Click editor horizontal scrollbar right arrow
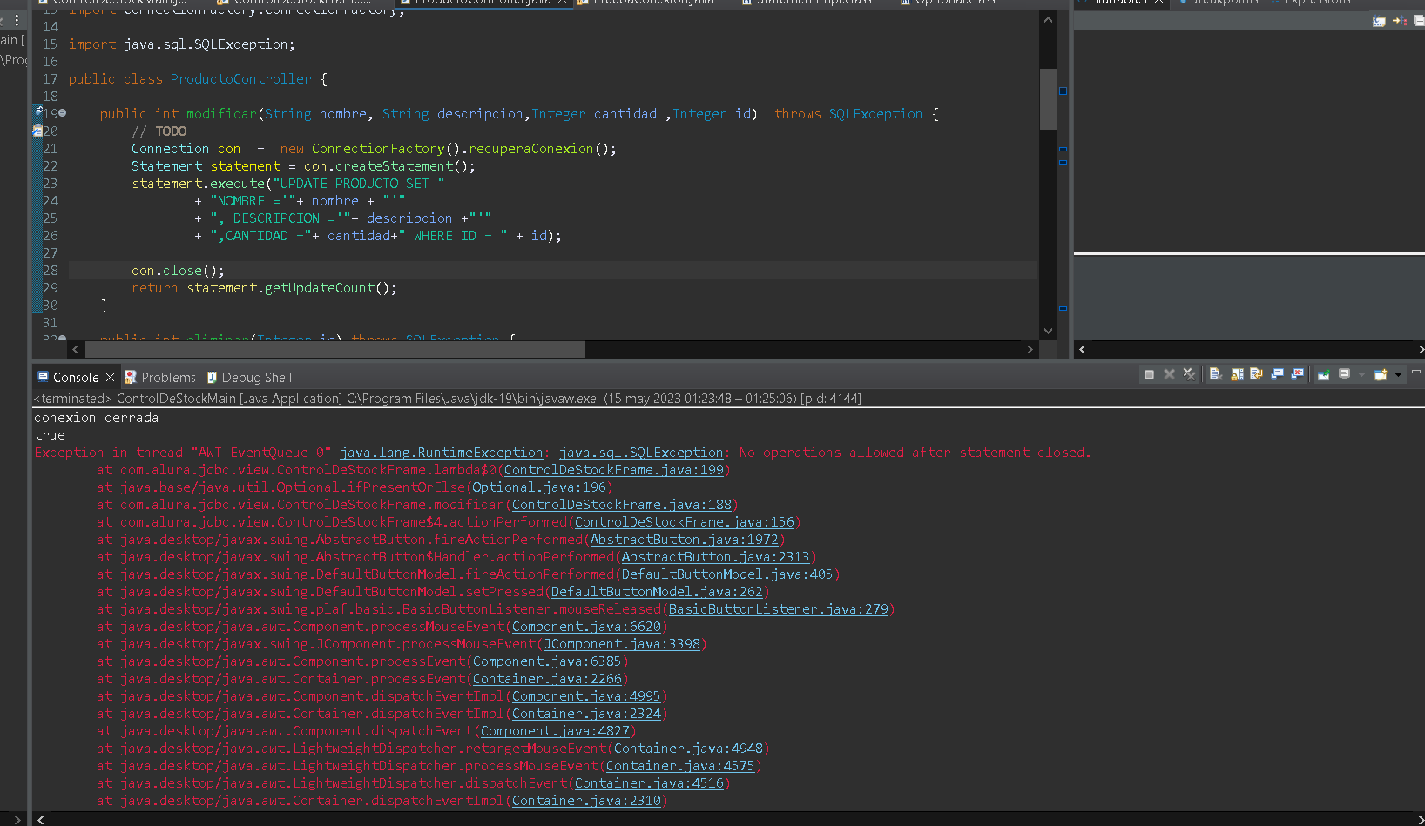This screenshot has width=1425, height=826. (1030, 349)
